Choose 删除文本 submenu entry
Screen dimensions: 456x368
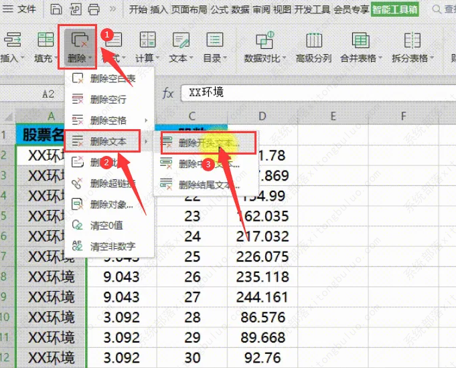pos(109,141)
